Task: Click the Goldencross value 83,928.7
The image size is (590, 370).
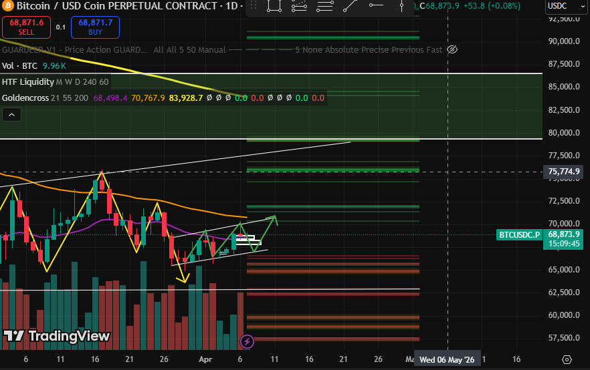Action: [x=186, y=98]
